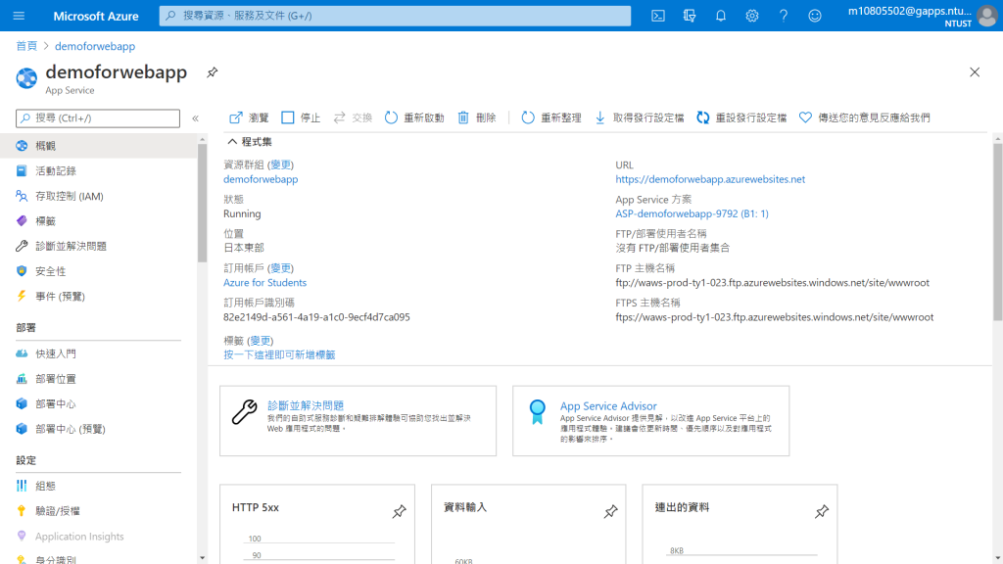Open Application Insights menu item

point(99,536)
